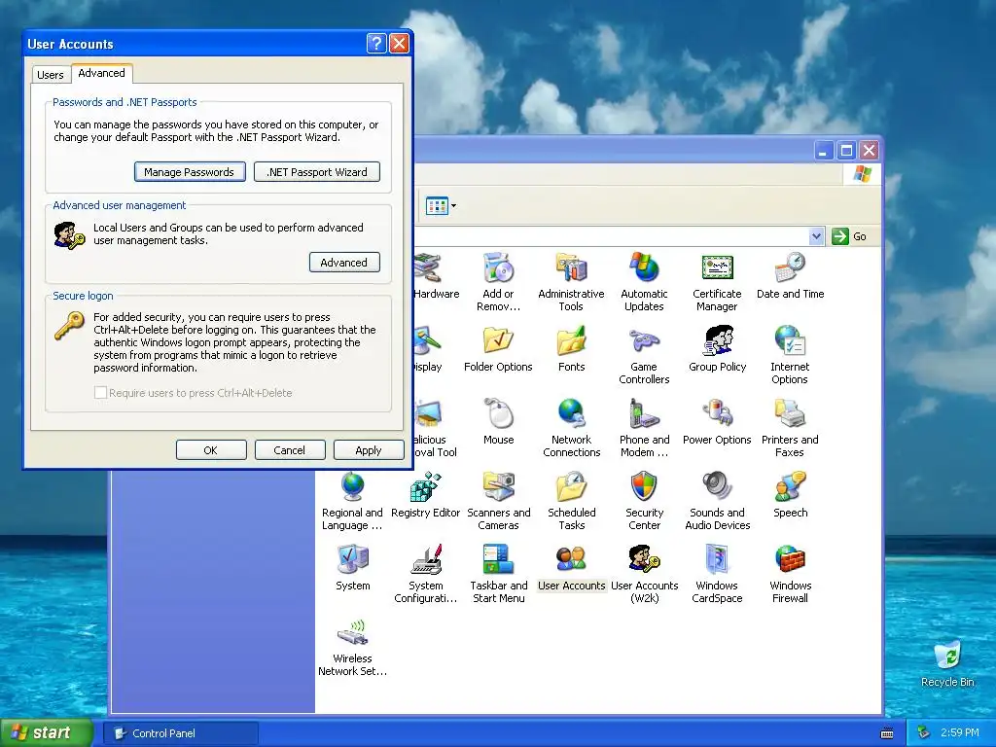
Task: Launch the .NET Passport Wizard
Action: 317,171
